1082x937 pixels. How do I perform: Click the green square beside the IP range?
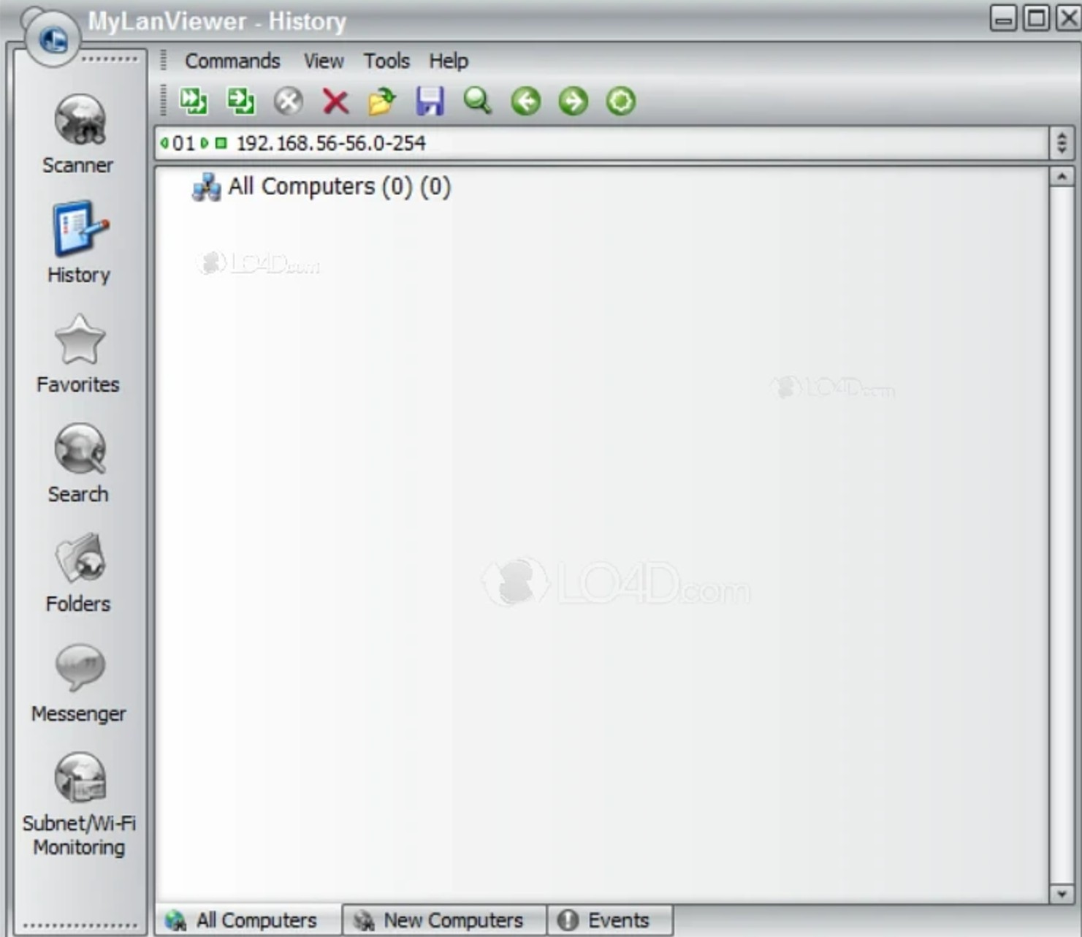[x=221, y=143]
